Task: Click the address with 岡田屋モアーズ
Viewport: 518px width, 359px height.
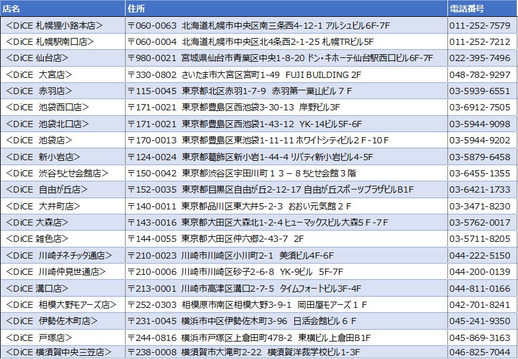Action: pyautogui.click(x=286, y=305)
